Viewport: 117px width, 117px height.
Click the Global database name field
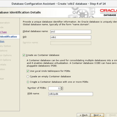71,32
